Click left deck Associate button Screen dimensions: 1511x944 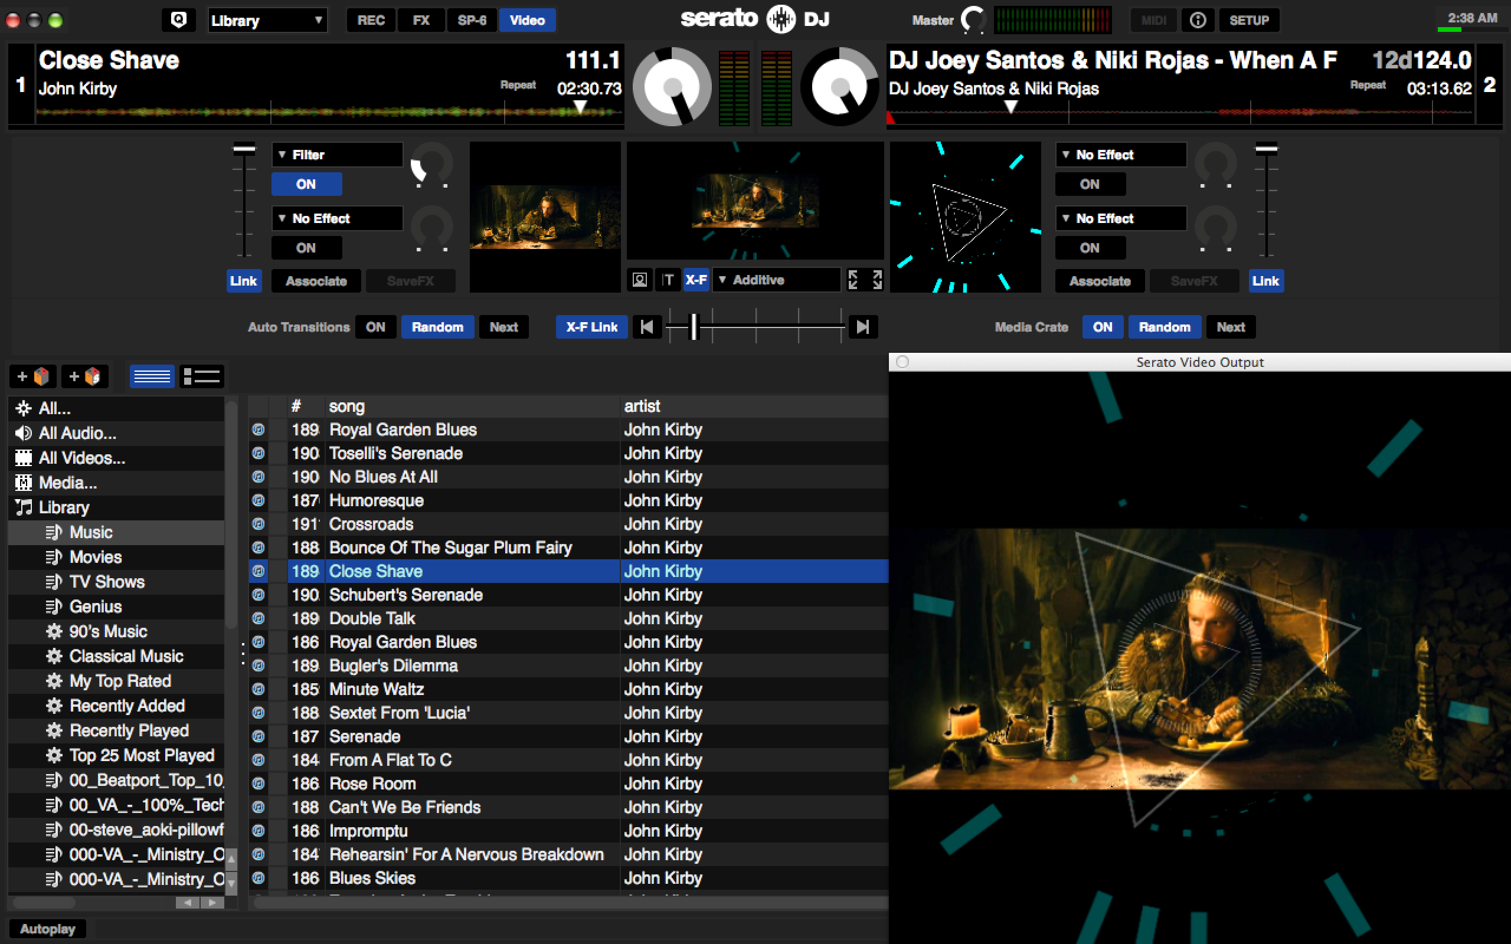point(316,281)
